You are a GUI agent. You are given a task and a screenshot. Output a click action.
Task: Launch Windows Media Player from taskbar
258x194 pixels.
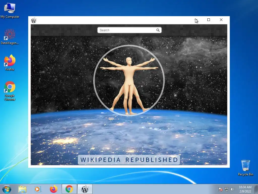(x=38, y=189)
